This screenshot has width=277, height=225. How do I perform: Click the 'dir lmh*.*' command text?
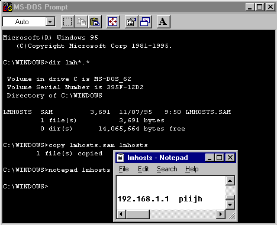pos(69,63)
